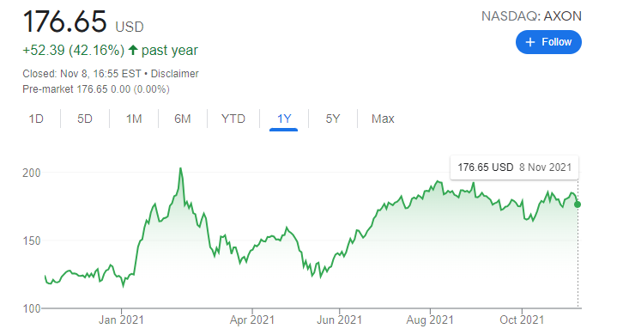Click the green dot at chart end

click(578, 204)
